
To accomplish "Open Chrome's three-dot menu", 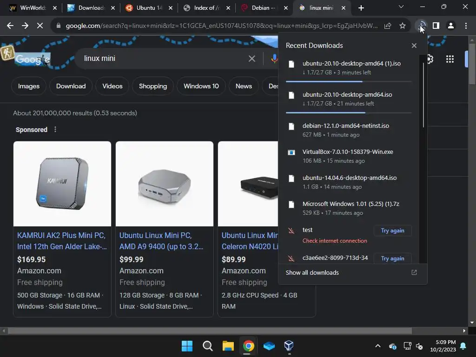I will click(466, 26).
